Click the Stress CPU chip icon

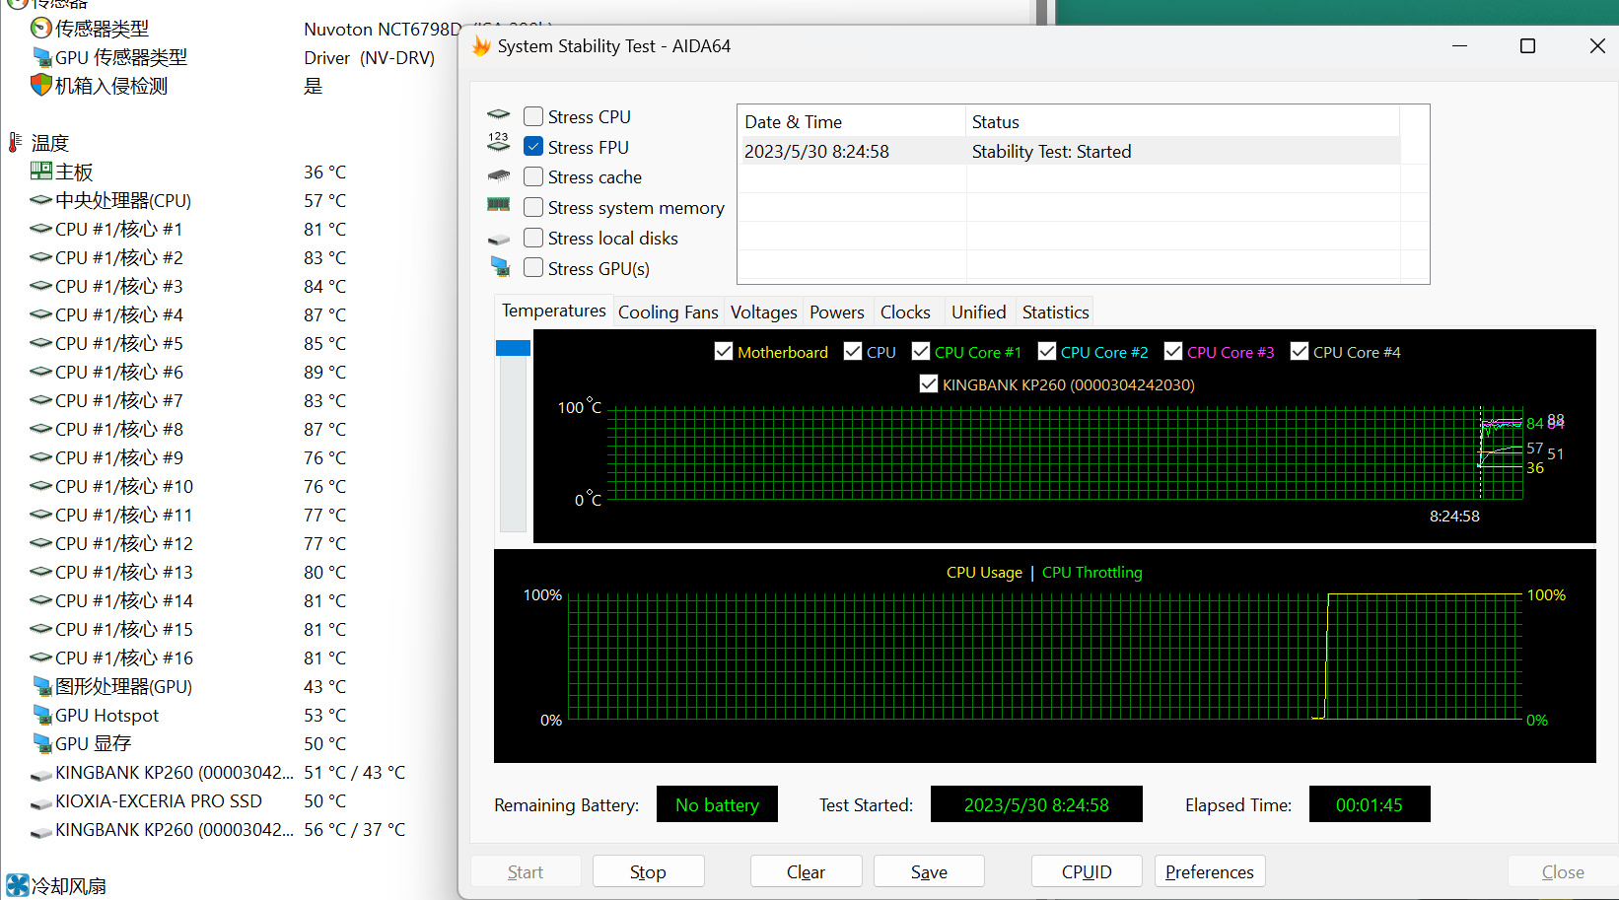click(x=499, y=115)
